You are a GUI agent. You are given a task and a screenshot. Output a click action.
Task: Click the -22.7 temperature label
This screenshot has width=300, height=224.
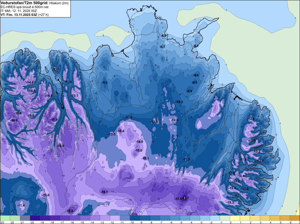coord(186,198)
